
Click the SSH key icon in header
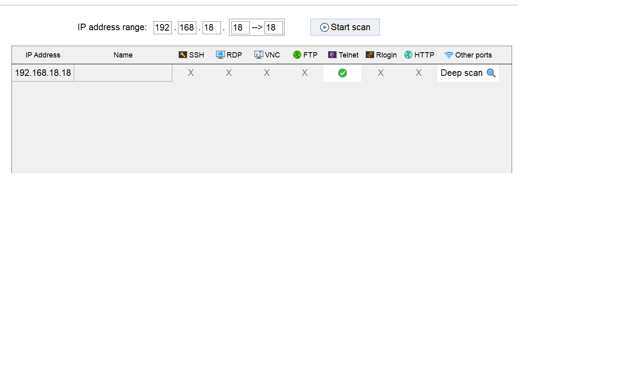coord(183,55)
